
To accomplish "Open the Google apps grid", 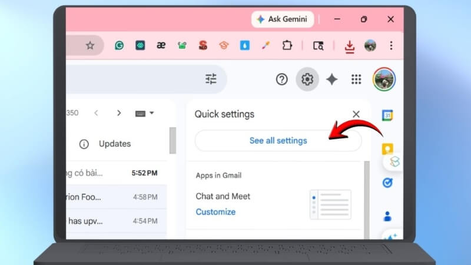I will [x=356, y=79].
